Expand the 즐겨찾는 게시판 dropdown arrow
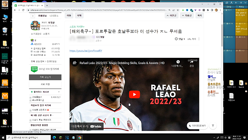The width and height of the screenshot is (248, 140). (x=59, y=92)
